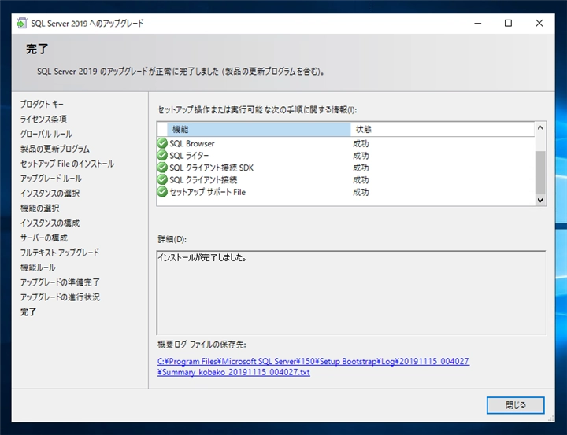This screenshot has width=567, height=435.
Task: Click the 機能 column header
Action: 258,129
